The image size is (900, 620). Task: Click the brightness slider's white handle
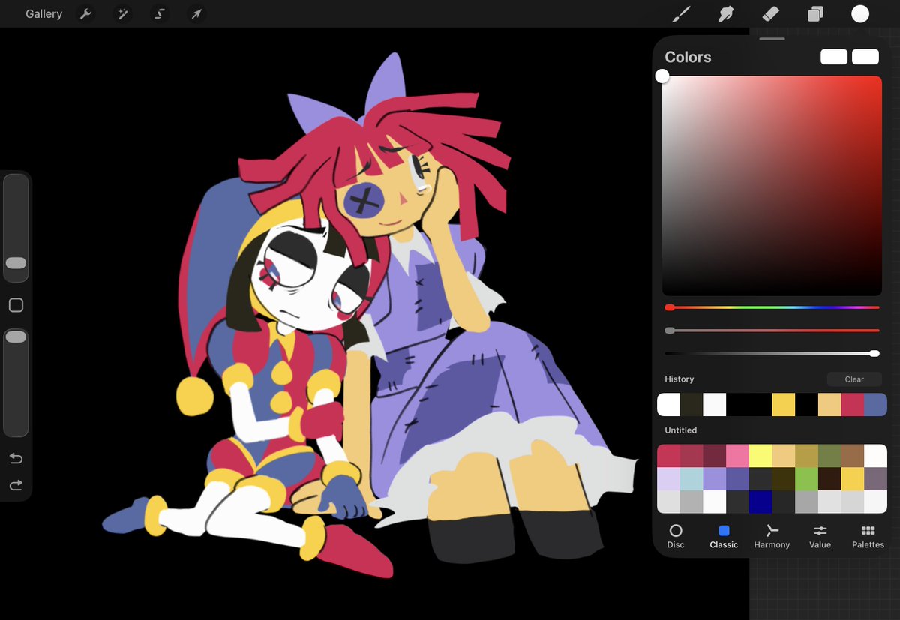pyautogui.click(x=874, y=353)
